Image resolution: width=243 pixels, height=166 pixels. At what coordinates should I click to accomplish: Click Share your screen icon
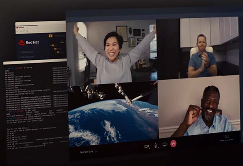(x=227, y=136)
